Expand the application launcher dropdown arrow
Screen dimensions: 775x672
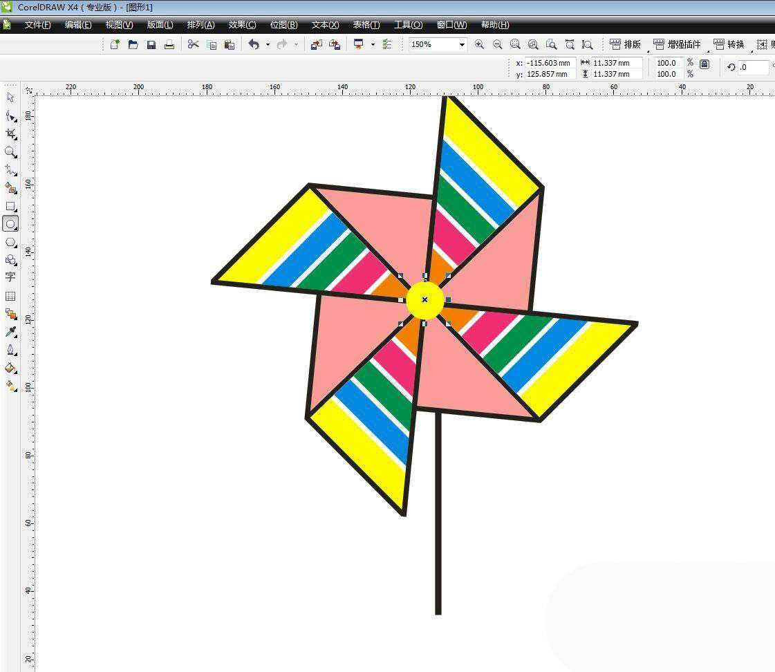(373, 44)
